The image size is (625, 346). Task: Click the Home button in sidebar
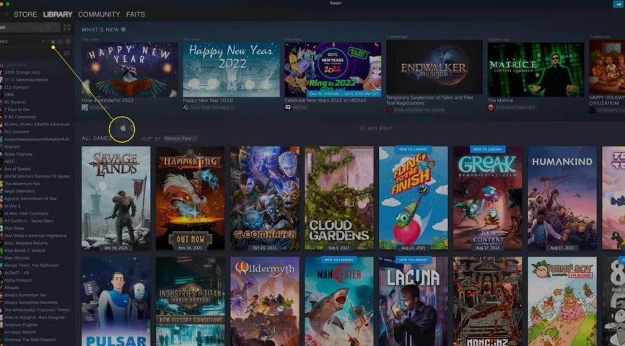tap(30, 27)
